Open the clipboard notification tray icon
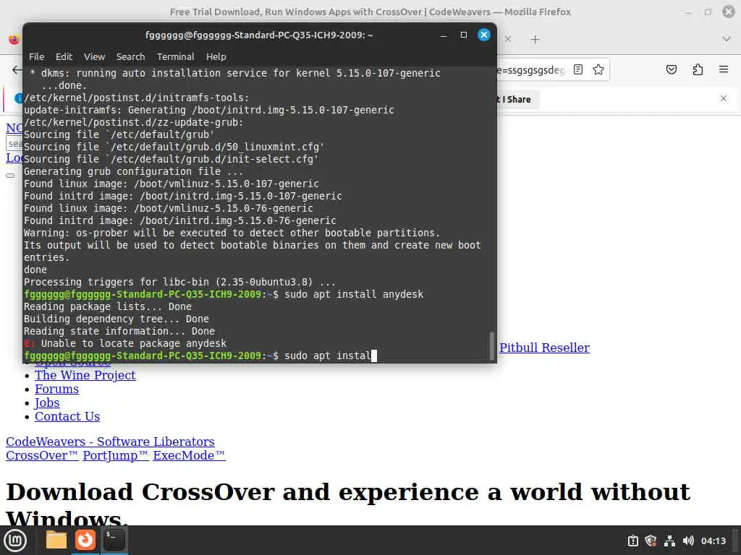This screenshot has width=741, height=555. pos(632,541)
